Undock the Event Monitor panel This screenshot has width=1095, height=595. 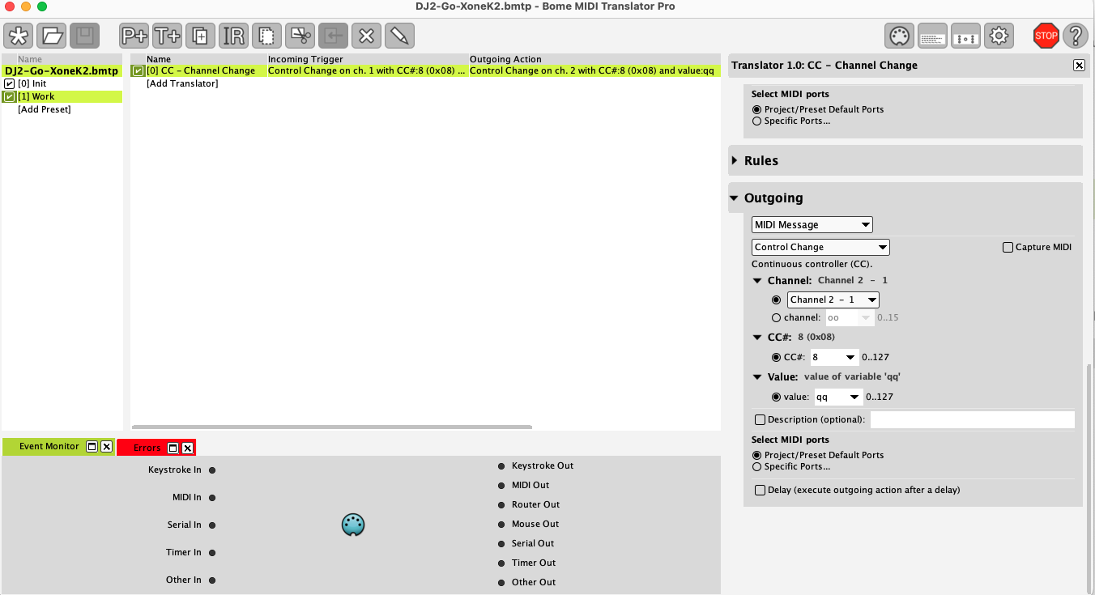tap(92, 447)
